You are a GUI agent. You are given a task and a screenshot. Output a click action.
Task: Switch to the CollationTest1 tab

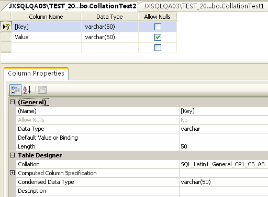pos(204,6)
